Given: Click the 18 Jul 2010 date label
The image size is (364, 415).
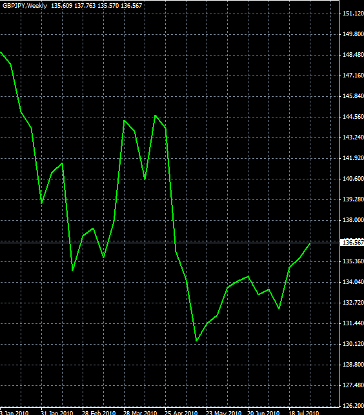Looking at the screenshot, I should [303, 412].
